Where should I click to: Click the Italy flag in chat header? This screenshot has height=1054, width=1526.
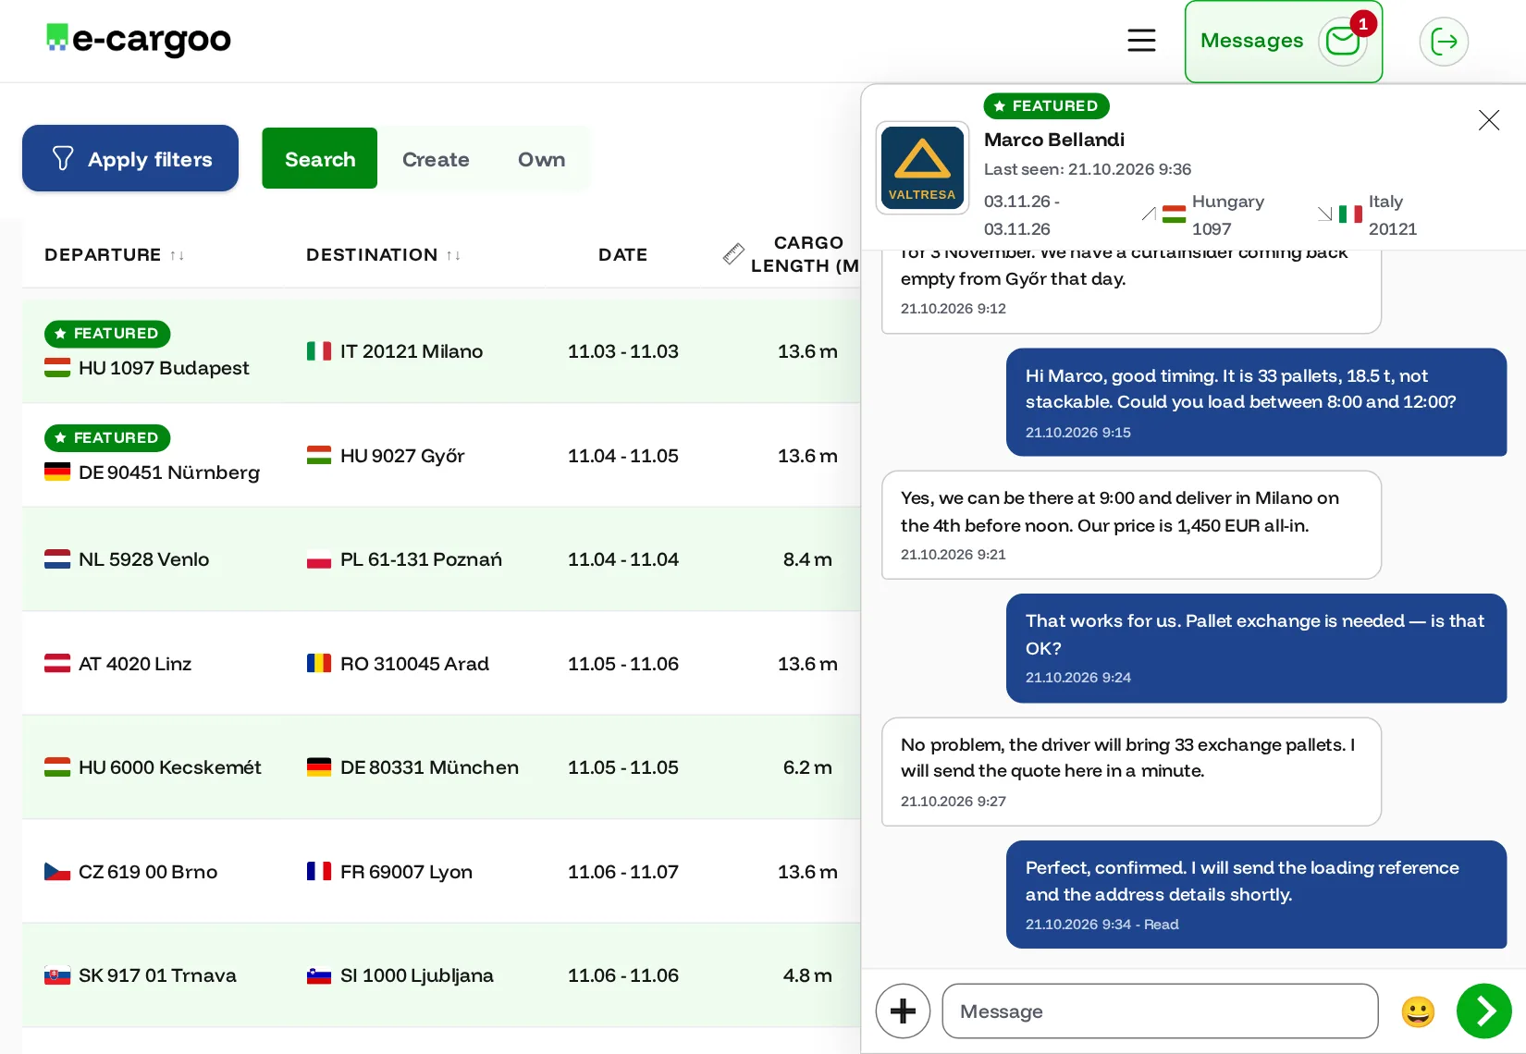[1350, 214]
